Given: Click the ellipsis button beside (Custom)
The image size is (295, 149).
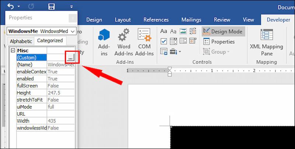Looking at the screenshot, I should 70,58.
